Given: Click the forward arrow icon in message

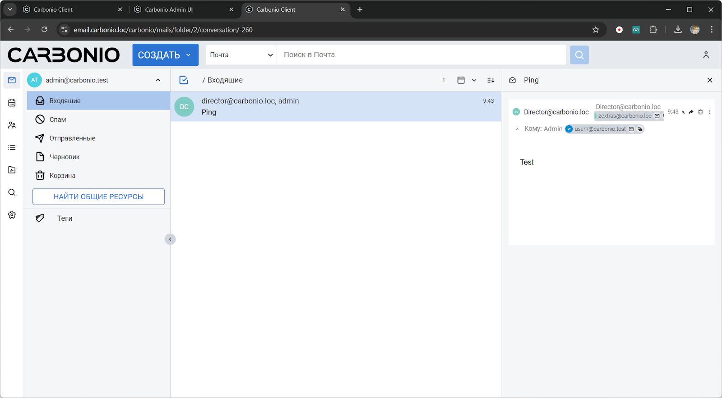Looking at the screenshot, I should point(691,112).
